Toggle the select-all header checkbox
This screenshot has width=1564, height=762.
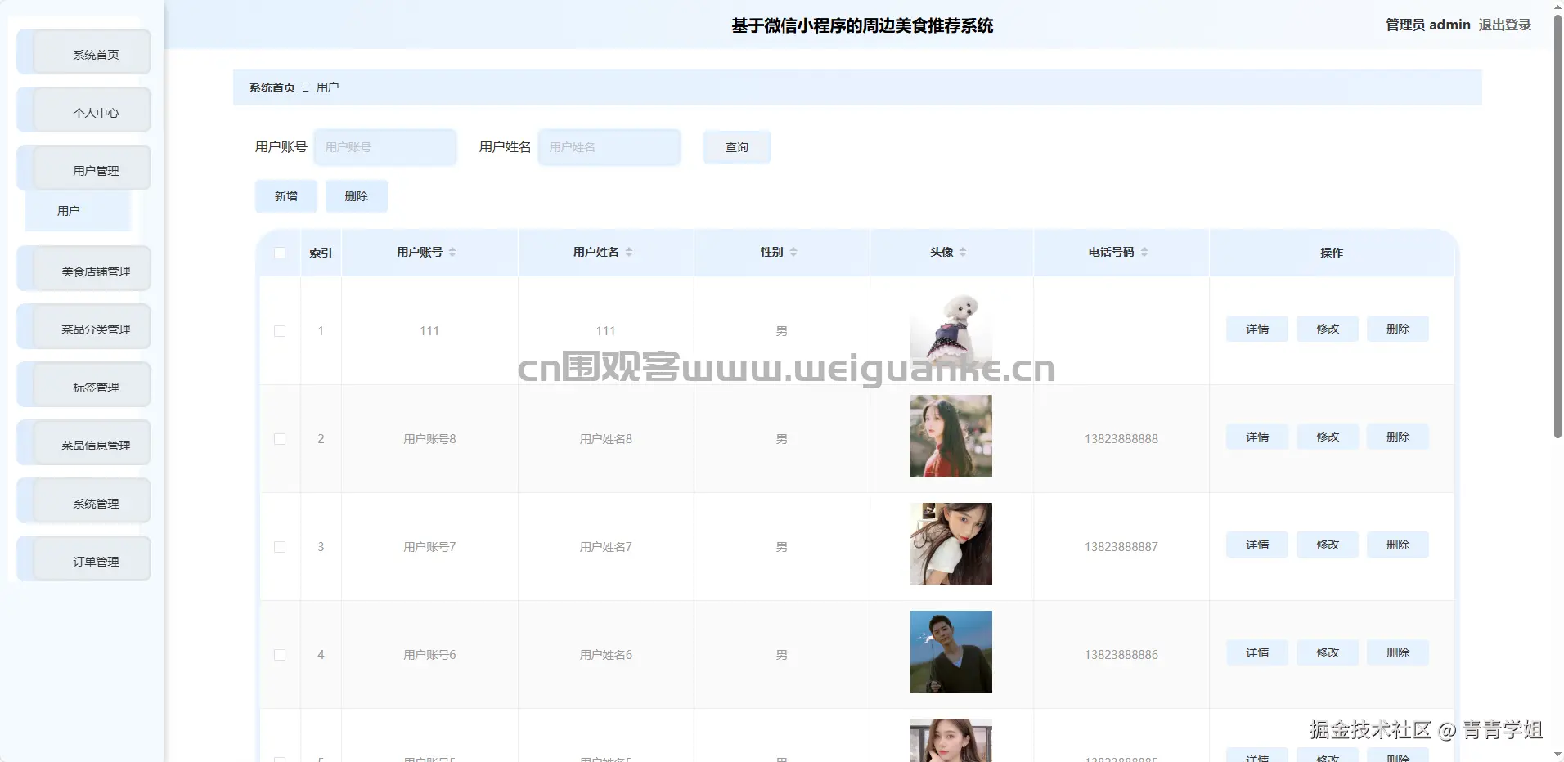click(280, 253)
